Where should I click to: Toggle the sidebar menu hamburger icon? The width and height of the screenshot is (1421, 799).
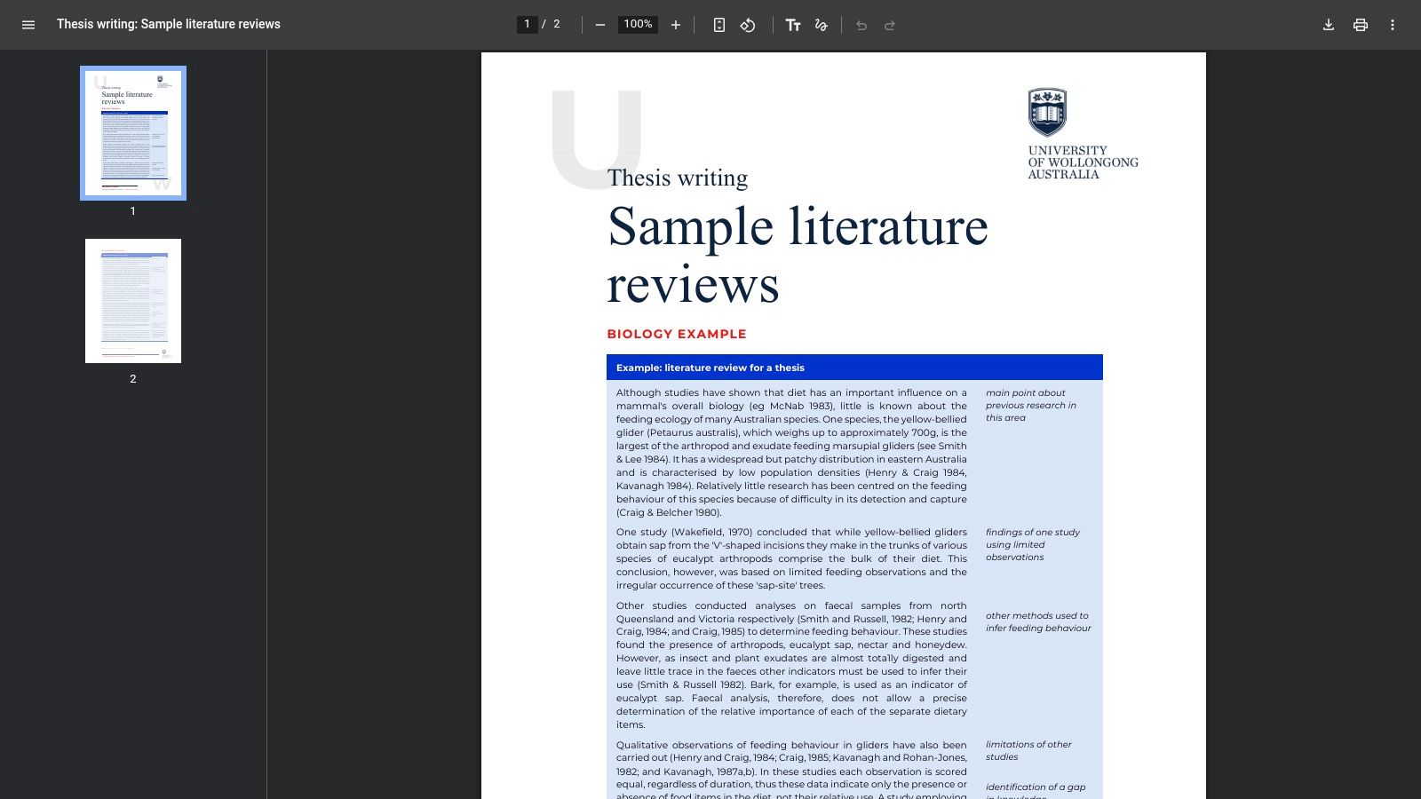(28, 25)
